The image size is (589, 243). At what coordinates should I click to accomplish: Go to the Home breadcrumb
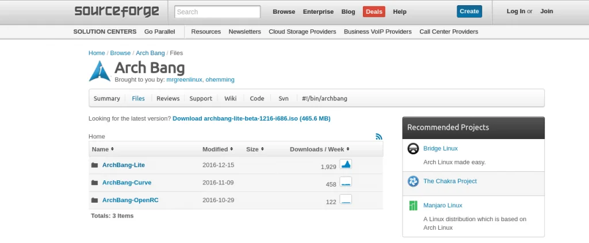[x=97, y=53]
